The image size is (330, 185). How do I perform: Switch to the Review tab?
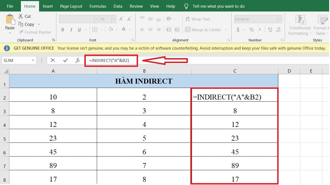[136, 6]
